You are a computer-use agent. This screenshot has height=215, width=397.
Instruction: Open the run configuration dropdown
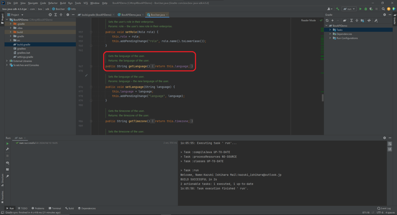pyautogui.click(x=349, y=9)
